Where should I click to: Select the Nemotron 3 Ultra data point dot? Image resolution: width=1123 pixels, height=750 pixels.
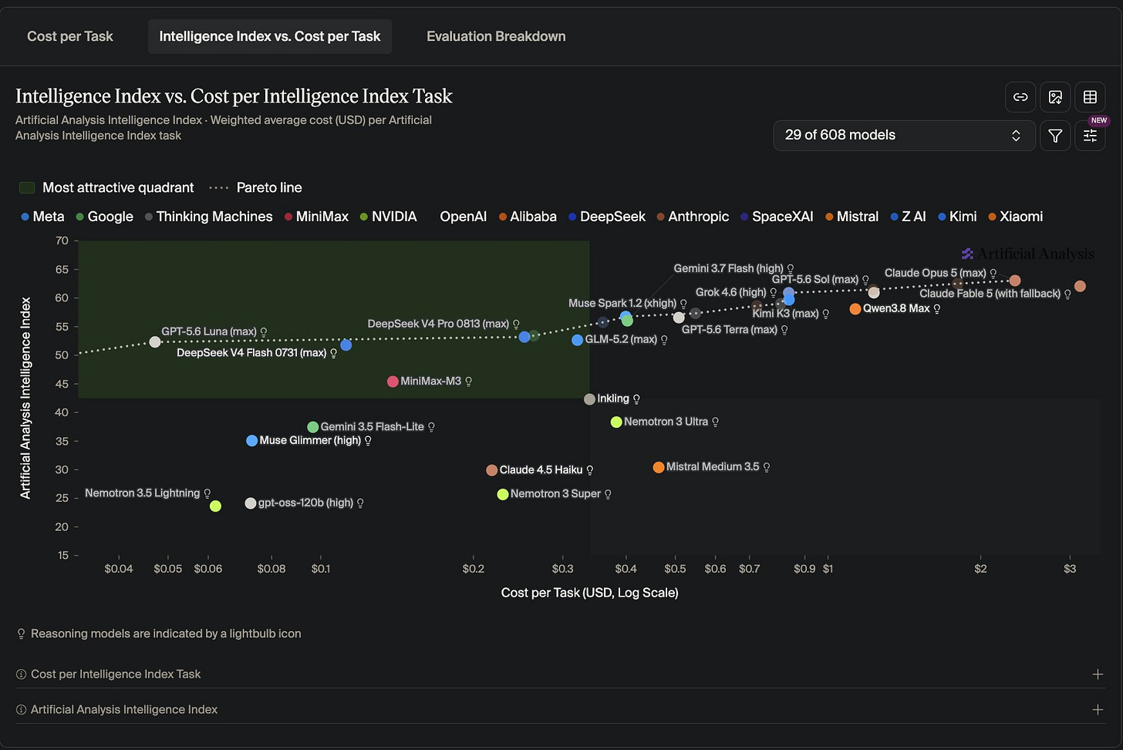click(x=616, y=422)
